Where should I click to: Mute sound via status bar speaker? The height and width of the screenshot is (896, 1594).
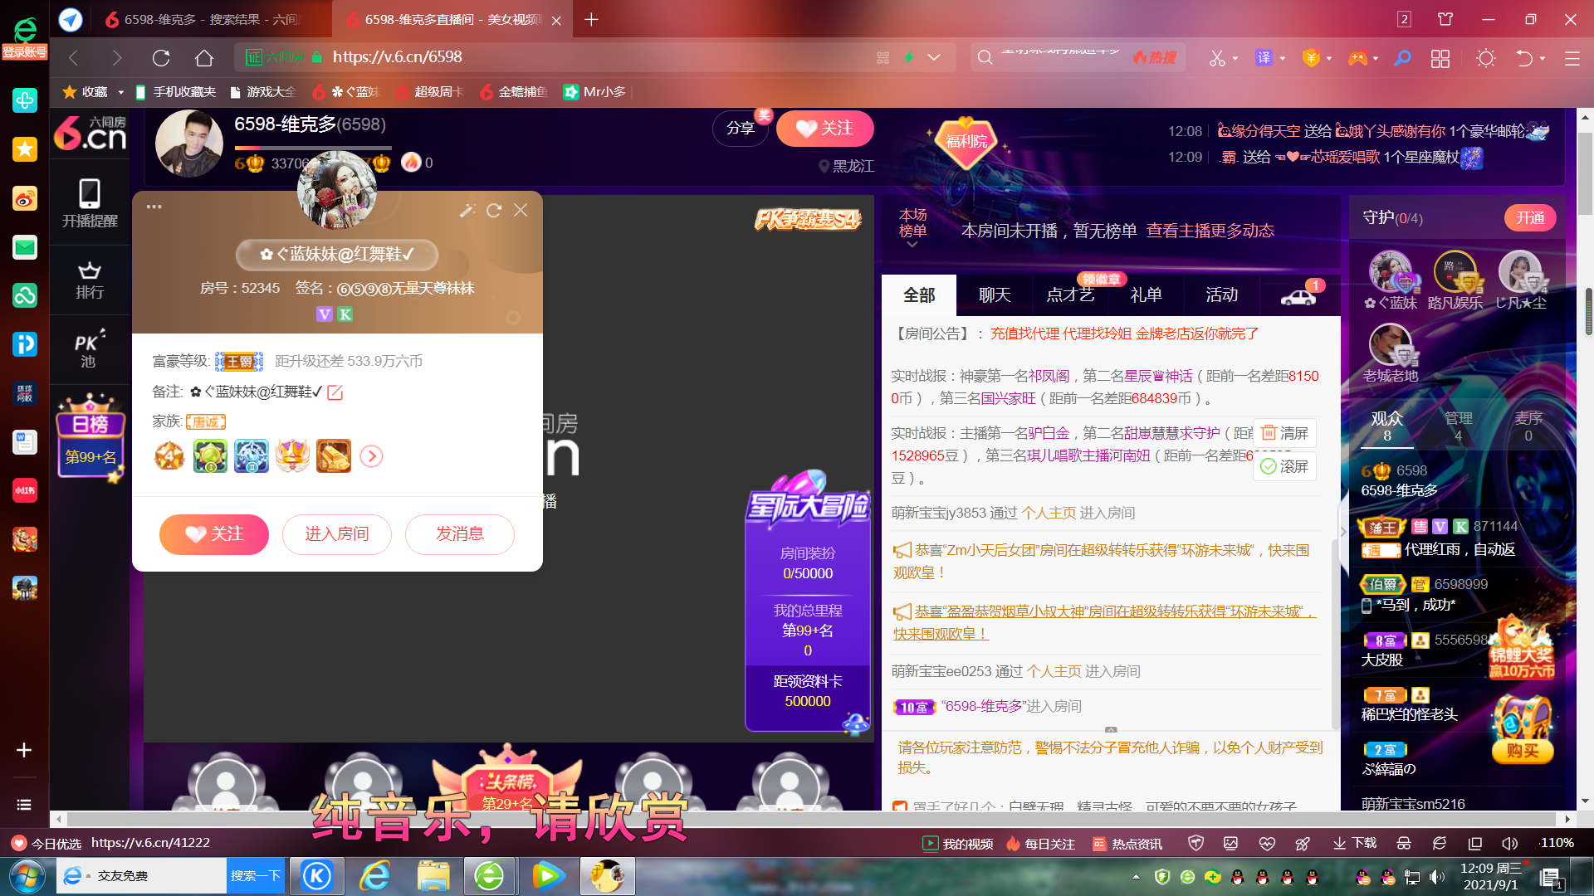tap(1509, 843)
